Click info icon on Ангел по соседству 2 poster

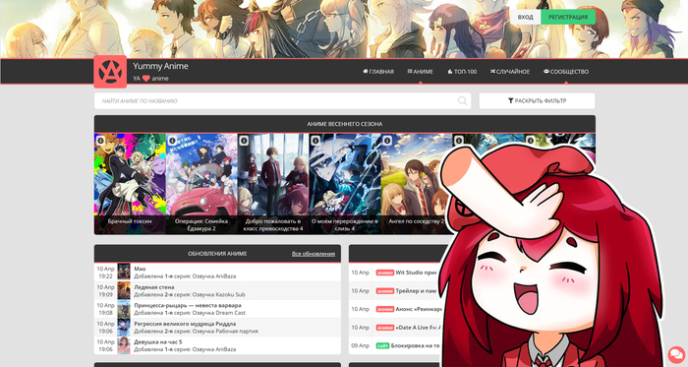tap(387, 141)
